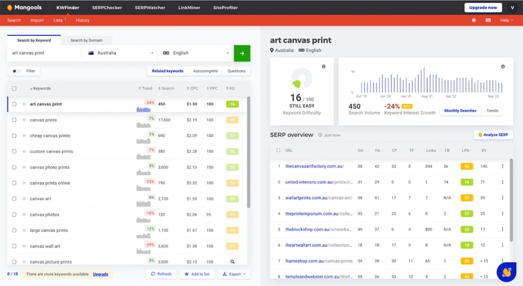Star the 'large canvas prints' keyword
This screenshot has width=523, height=286.
click(24, 230)
